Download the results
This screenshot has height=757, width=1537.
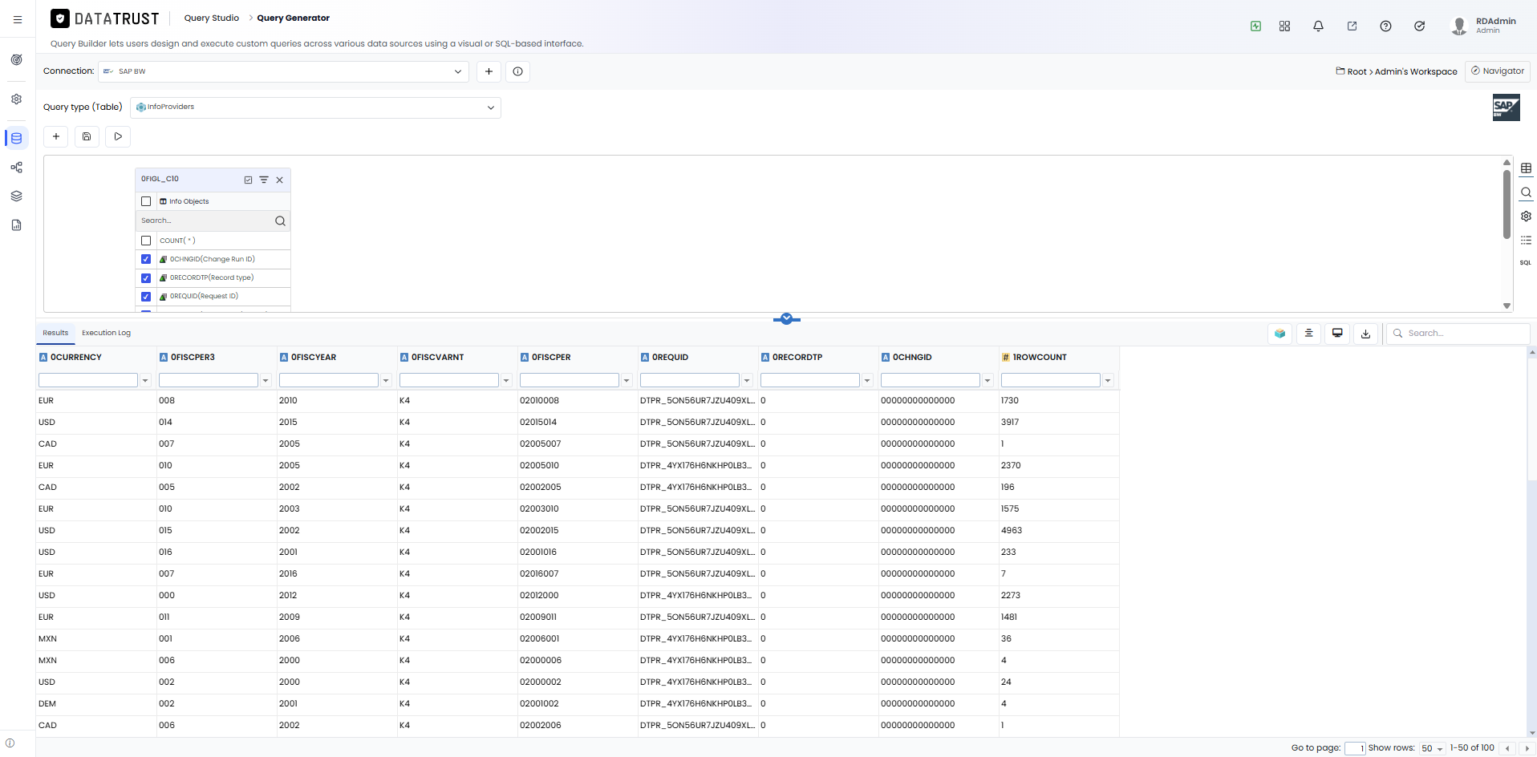tap(1365, 333)
